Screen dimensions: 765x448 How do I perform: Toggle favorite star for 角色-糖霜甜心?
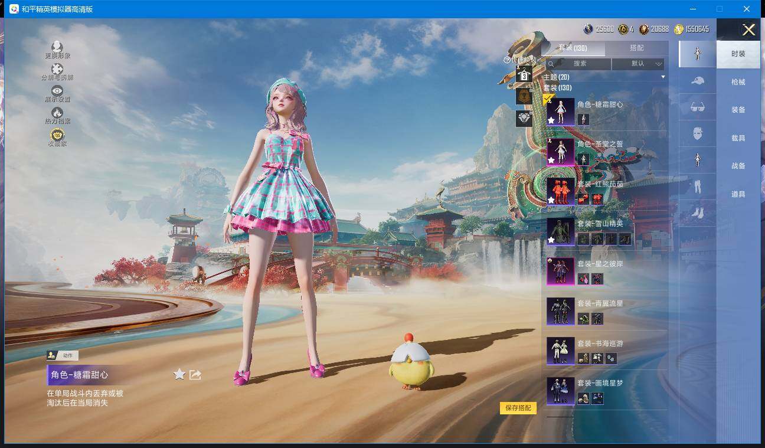pyautogui.click(x=179, y=375)
